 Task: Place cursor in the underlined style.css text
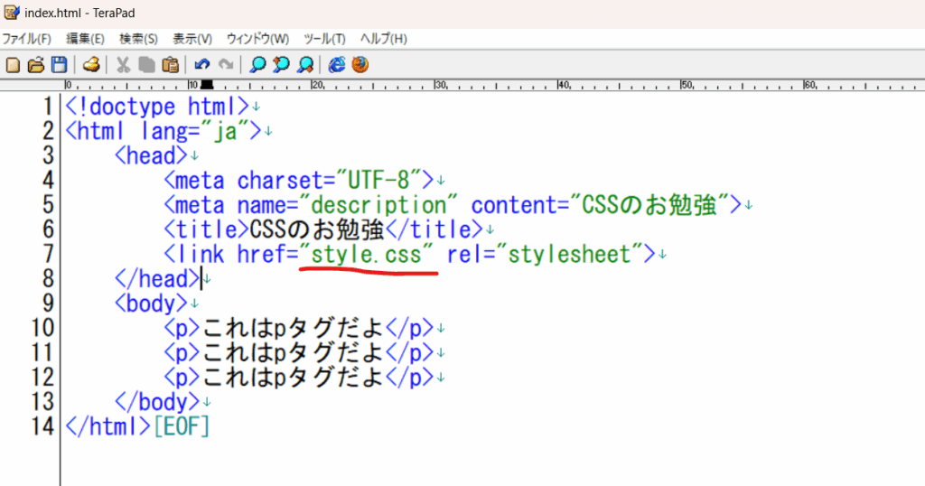pos(367,255)
